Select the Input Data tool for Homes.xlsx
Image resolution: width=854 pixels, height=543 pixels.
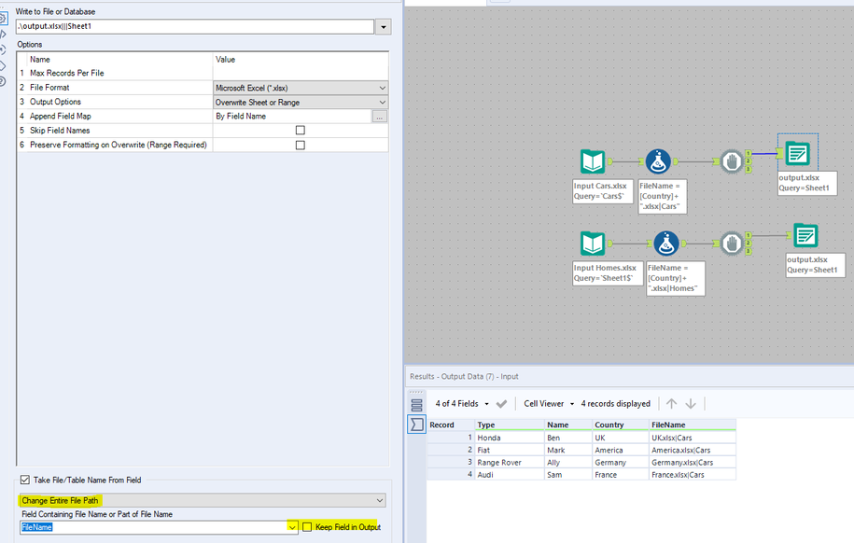[x=593, y=243]
